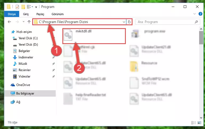The image size is (205, 129).
Task: Open the Paylaş ribbon tab
Action: (x=40, y=14)
